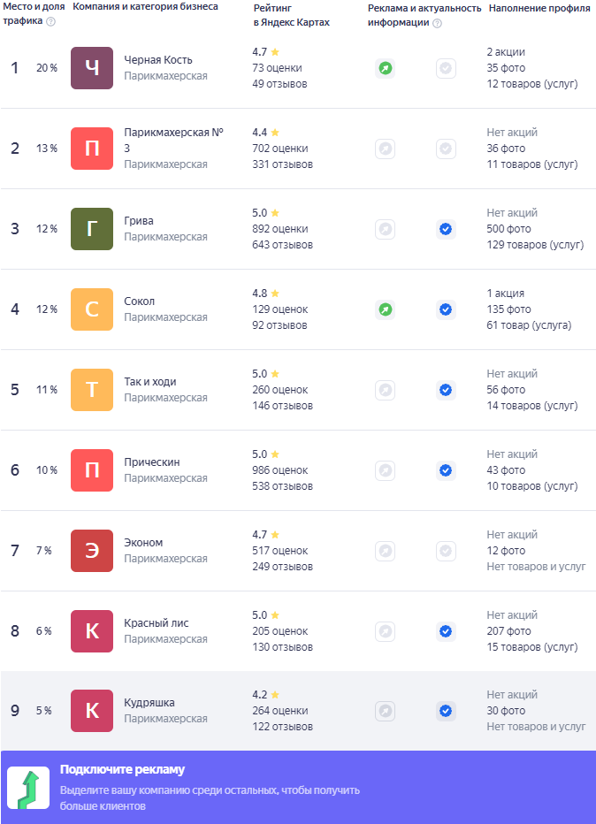This screenshot has width=596, height=824.
Task: Click the help icon next to информации header
Action: point(437,23)
